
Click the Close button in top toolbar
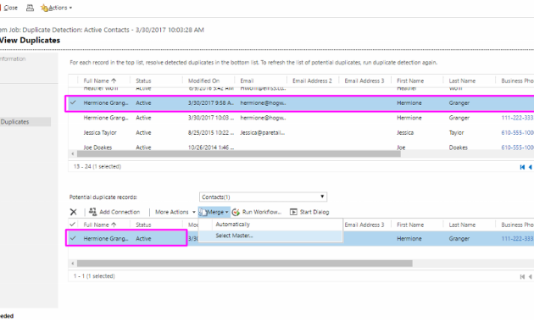tap(8, 8)
